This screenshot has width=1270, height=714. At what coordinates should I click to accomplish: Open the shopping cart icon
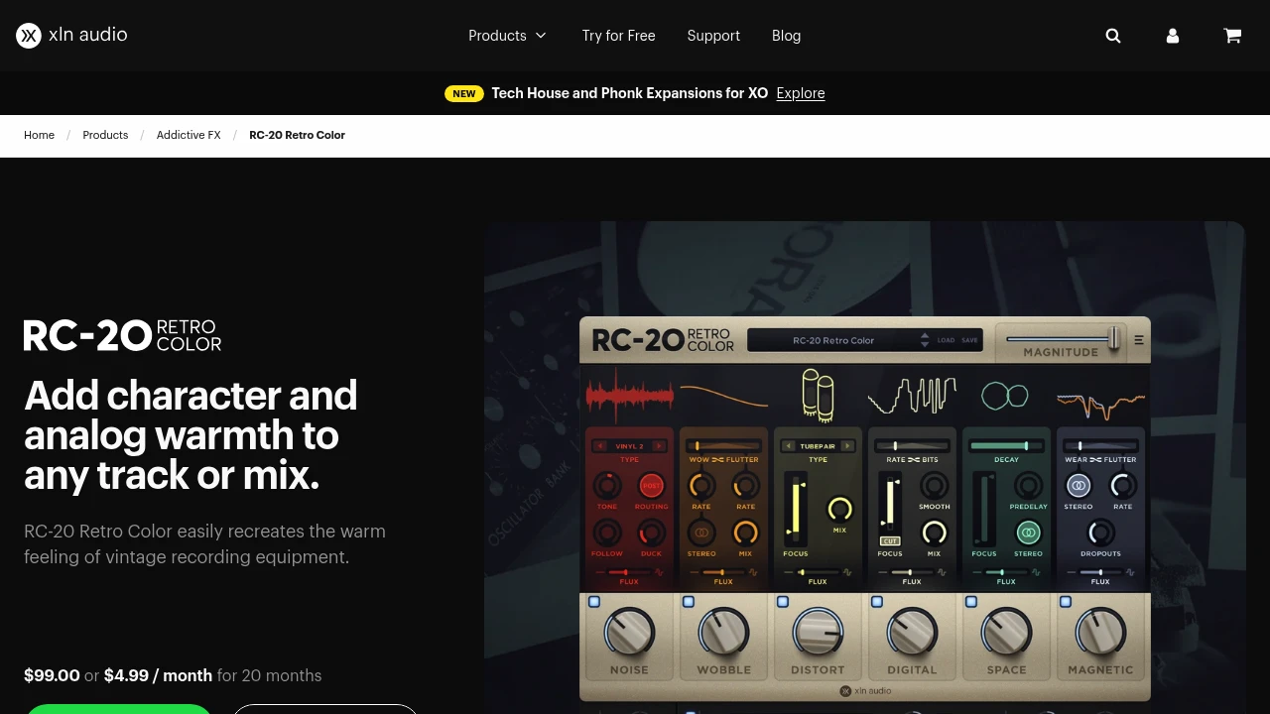(1232, 36)
